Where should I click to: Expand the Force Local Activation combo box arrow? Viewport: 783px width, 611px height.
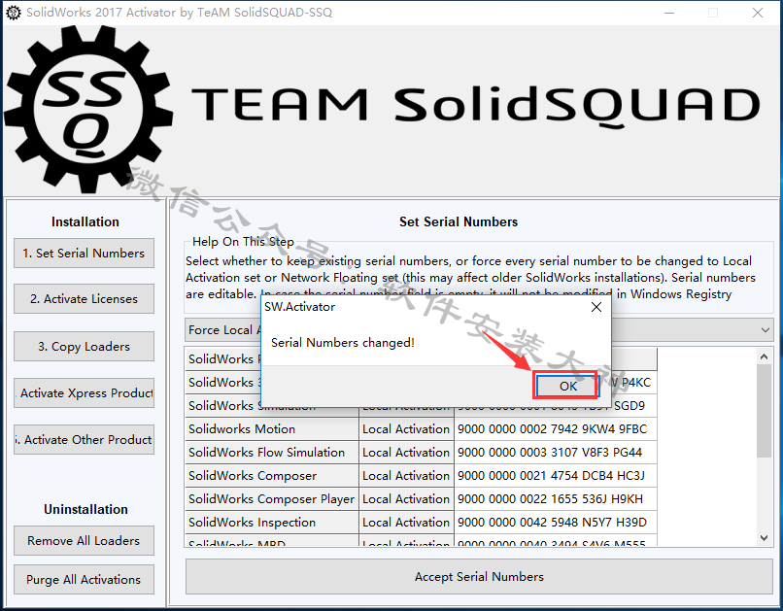pos(765,330)
